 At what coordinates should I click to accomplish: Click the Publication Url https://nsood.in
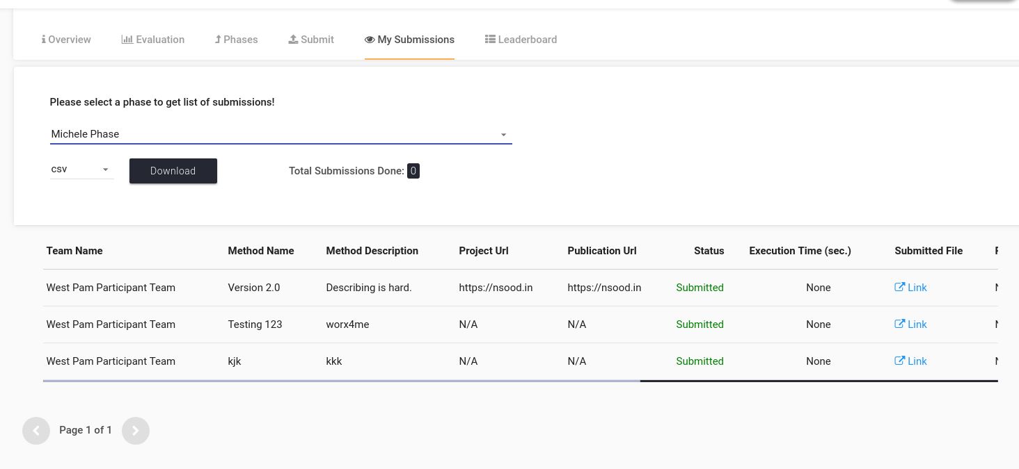click(604, 288)
